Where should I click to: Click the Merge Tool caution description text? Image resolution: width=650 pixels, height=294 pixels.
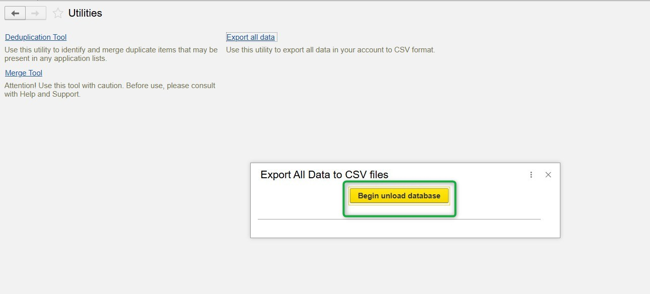click(110, 90)
